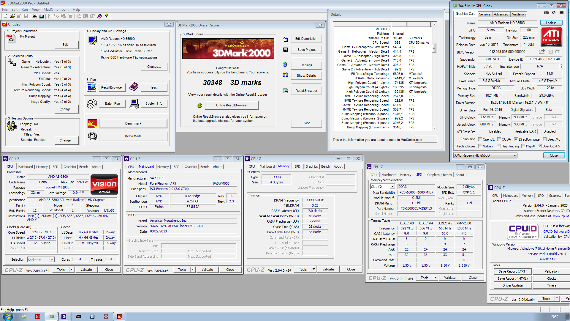
Task: Expand Tools dropdown arrow in CPU-Z SPD window
Action: [x=435, y=278]
